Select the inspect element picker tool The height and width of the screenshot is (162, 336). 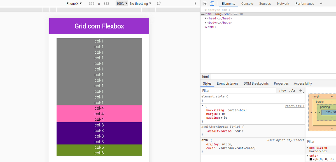coord(205,3)
